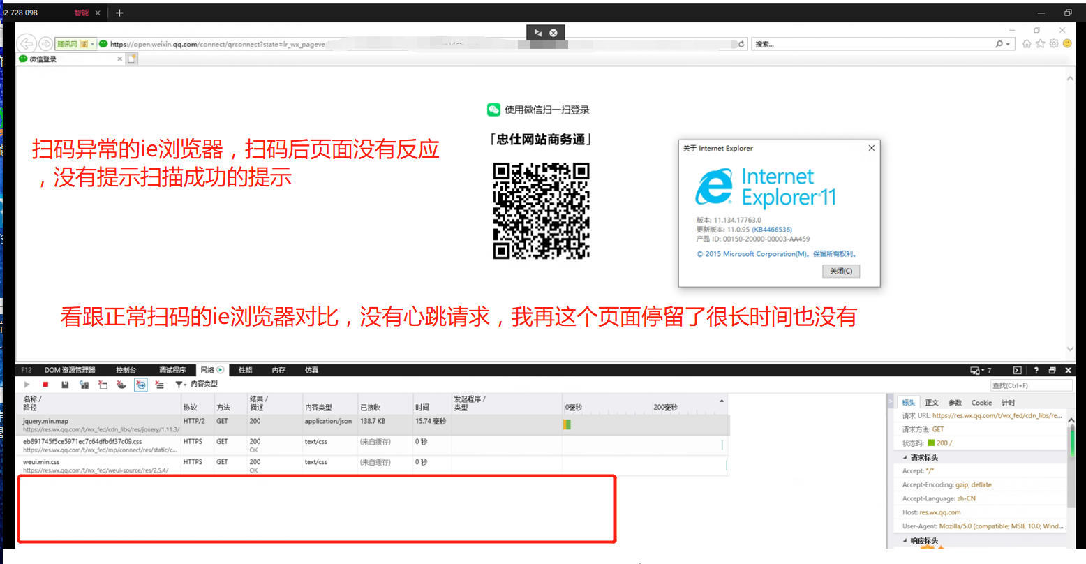Switch to DOM 资源管理器 tab
This screenshot has width=1086, height=564.
(x=70, y=370)
